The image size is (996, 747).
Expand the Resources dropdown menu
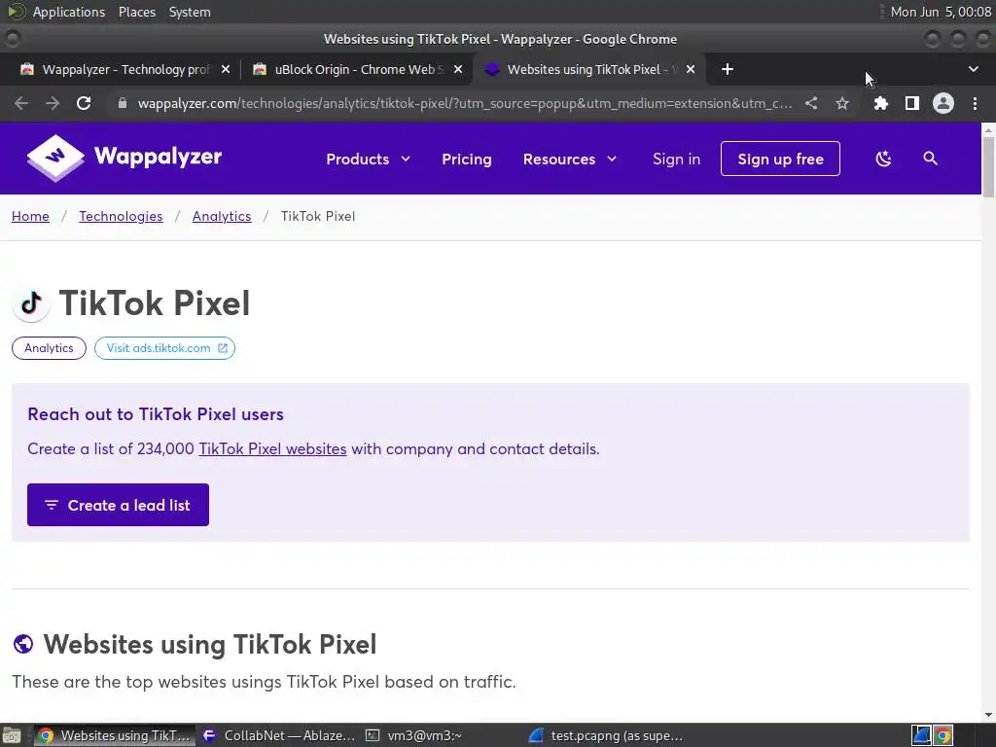click(570, 159)
